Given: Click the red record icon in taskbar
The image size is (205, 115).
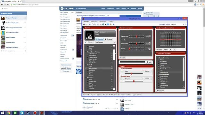Looking at the screenshot, I should point(35,113).
